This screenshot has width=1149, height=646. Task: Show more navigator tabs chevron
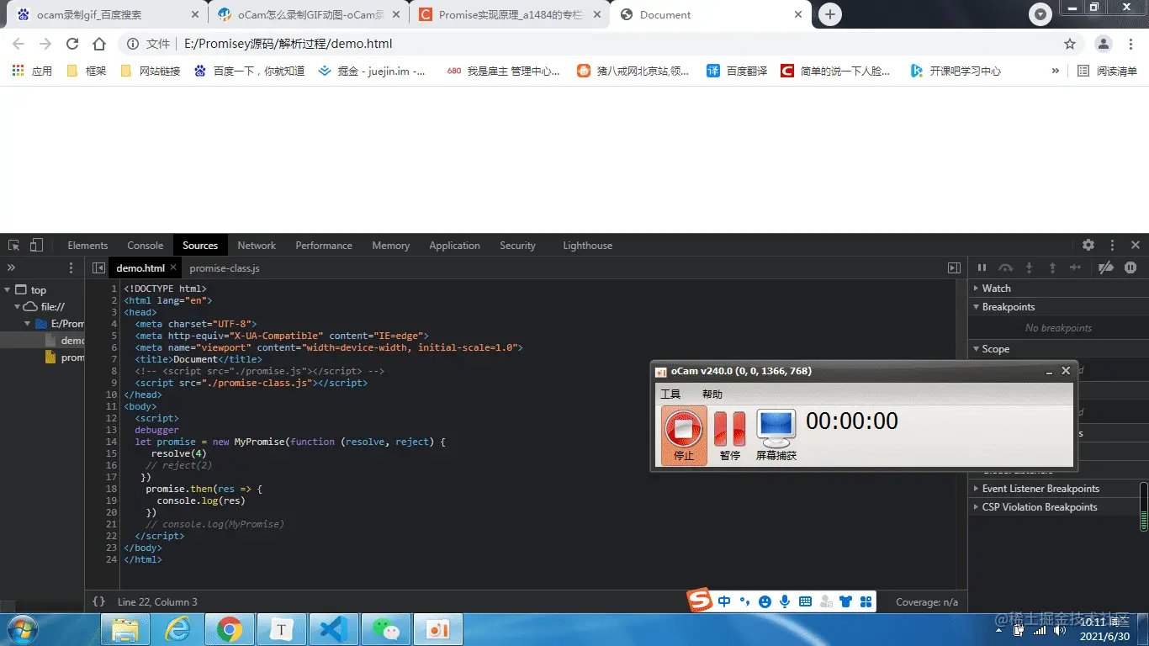pyautogui.click(x=11, y=268)
